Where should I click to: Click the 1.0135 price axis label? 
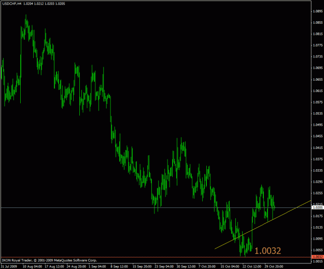click(318, 228)
